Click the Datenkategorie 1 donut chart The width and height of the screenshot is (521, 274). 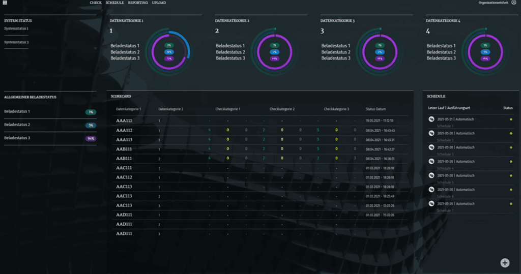pyautogui.click(x=169, y=52)
